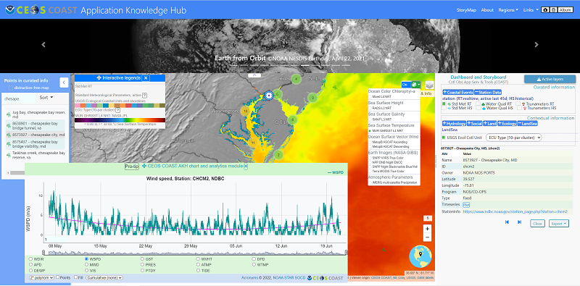Viewport: 580px width, 286px height.
Task: Click the globe overview map icon
Action: 420,256
